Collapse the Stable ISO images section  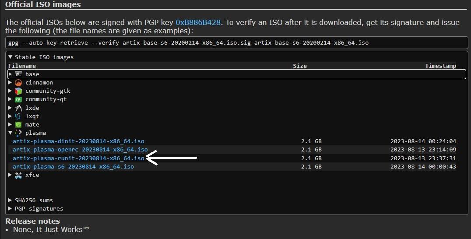coord(10,57)
